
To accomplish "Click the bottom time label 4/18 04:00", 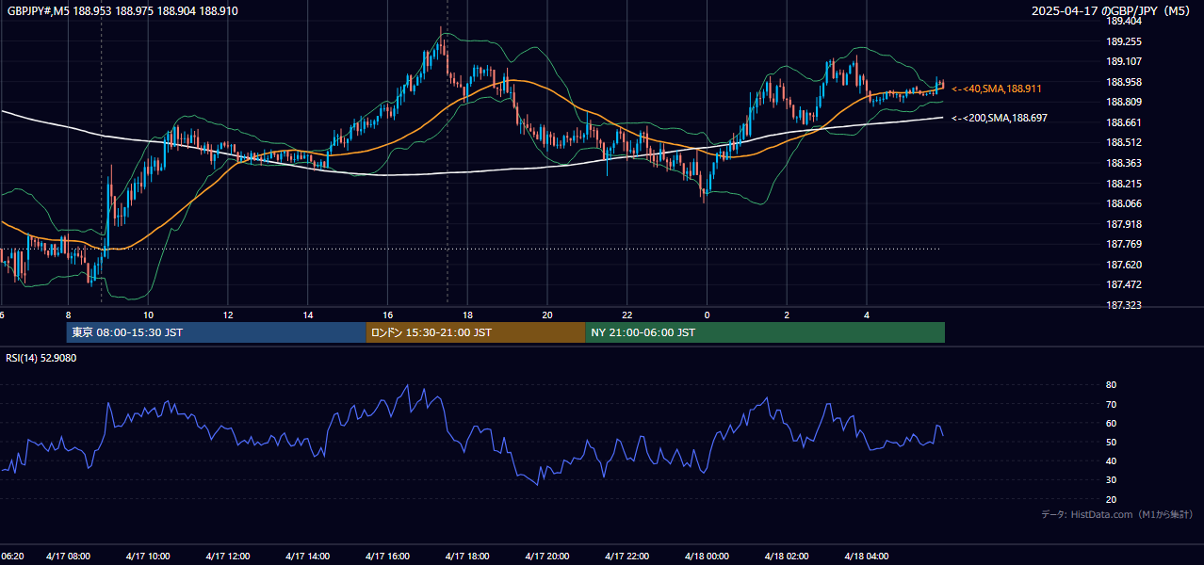I will point(867,557).
